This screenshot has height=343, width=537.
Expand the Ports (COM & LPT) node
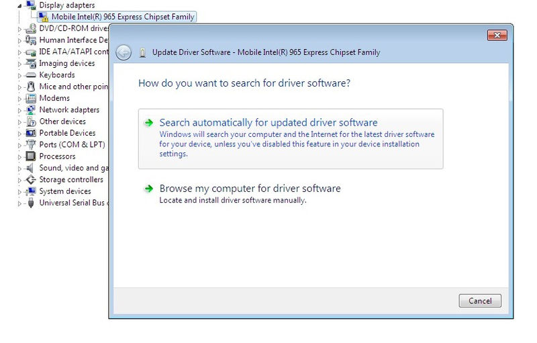click(x=19, y=146)
